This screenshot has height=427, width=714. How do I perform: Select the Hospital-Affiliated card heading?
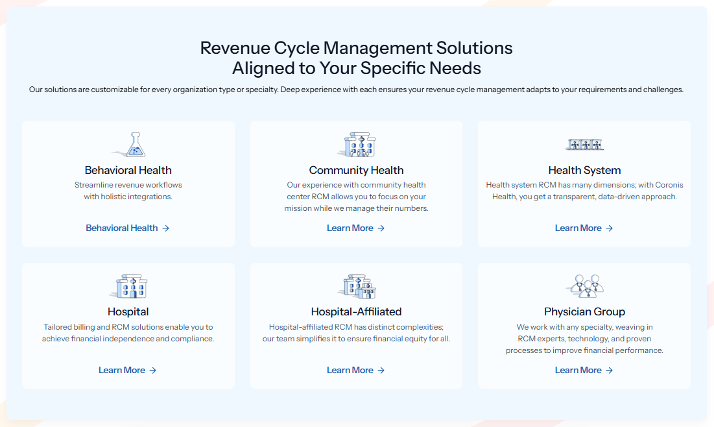coord(356,311)
